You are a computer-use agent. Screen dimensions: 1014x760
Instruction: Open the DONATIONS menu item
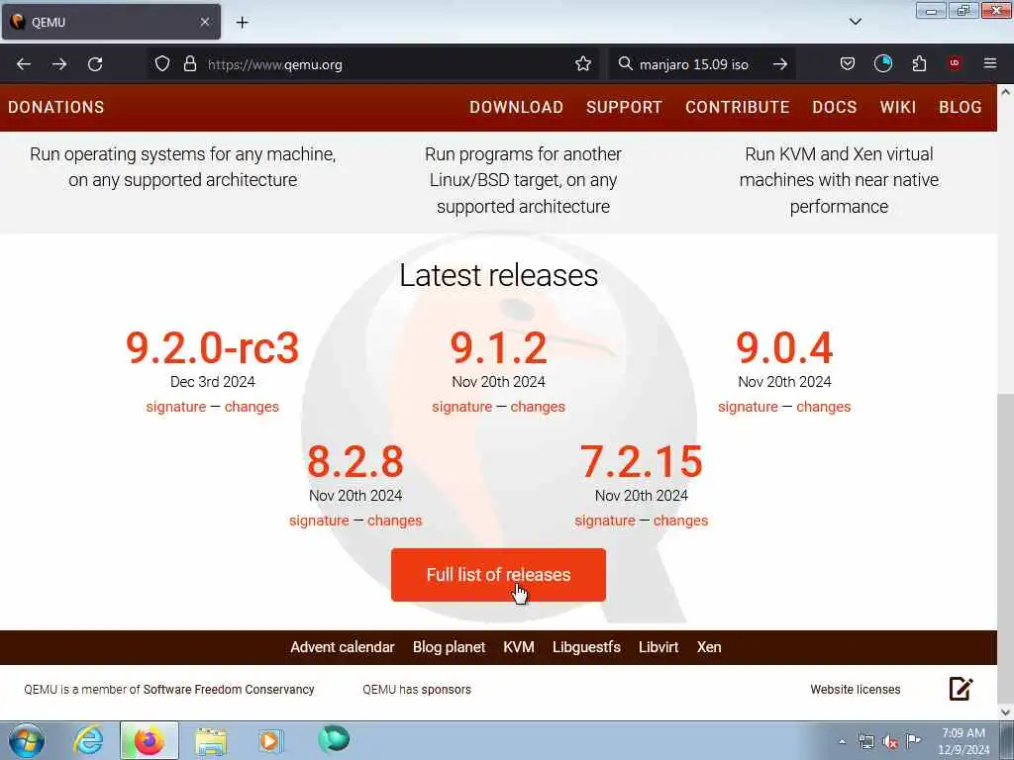click(56, 107)
